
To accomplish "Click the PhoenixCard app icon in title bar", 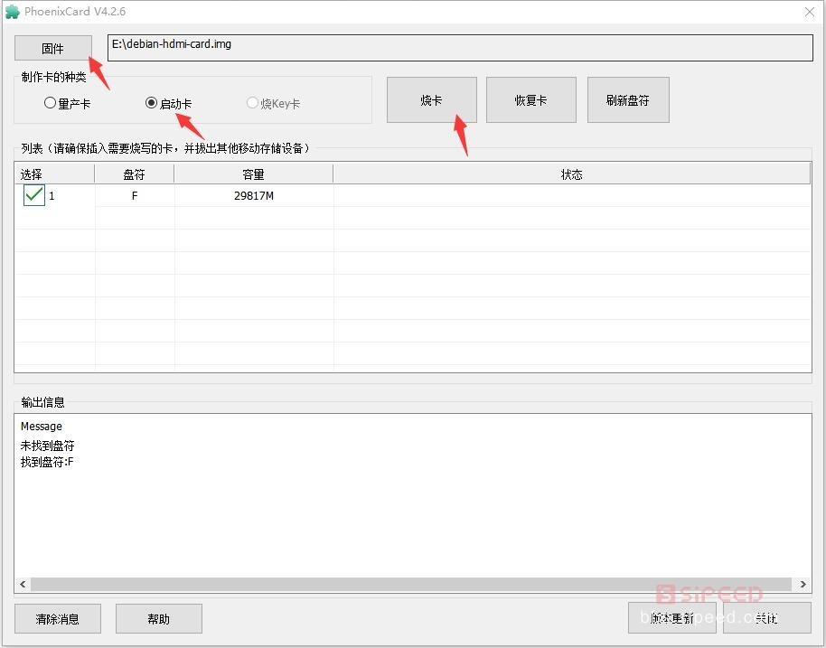I will click(13, 12).
